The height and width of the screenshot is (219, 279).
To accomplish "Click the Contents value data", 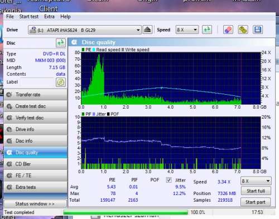I will click(61, 74).
